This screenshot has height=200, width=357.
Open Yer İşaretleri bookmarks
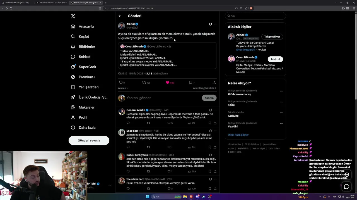tap(85, 87)
